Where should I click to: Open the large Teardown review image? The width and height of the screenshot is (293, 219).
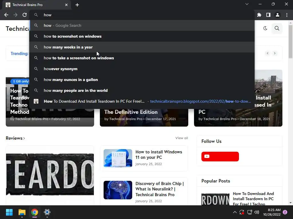point(50,175)
